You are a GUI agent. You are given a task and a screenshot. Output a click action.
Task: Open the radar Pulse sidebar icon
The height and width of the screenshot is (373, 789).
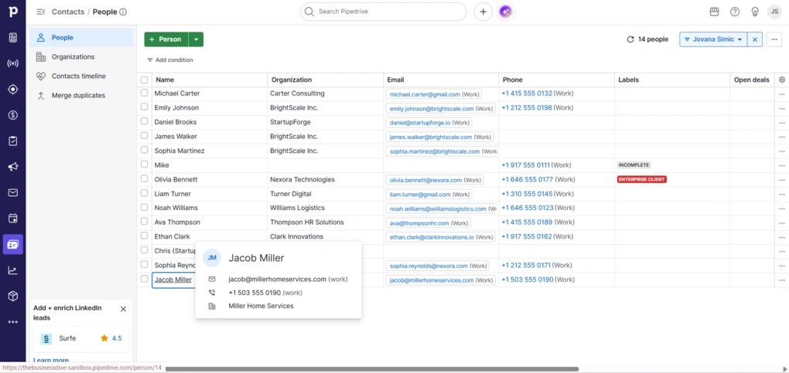(13, 63)
